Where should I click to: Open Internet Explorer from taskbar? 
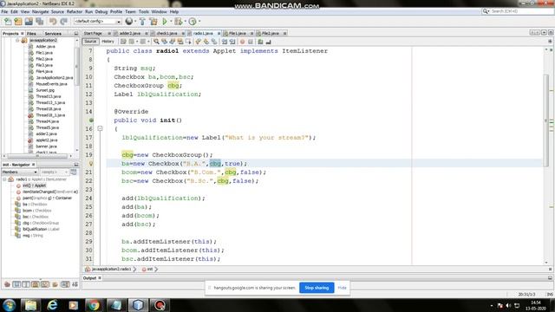coord(52,305)
